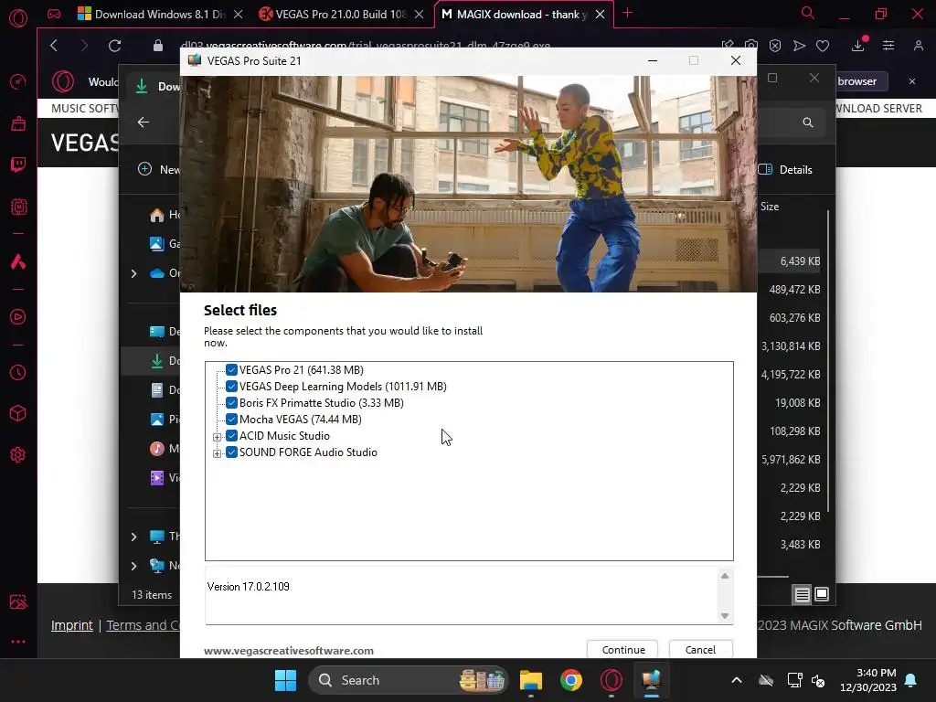Click File Explorer back arrow

tap(144, 122)
